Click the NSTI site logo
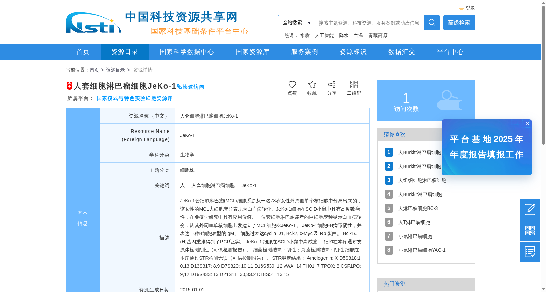This screenshot has width=546, height=292. tap(94, 22)
